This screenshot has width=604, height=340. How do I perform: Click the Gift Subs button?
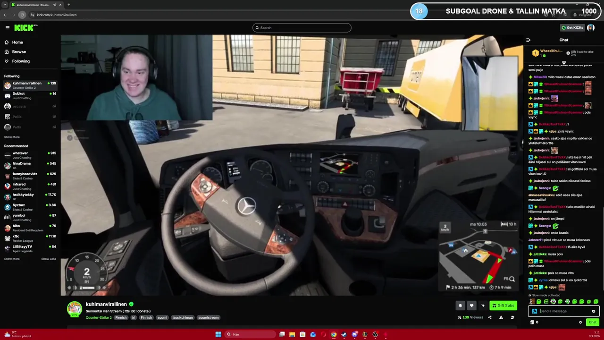point(503,306)
